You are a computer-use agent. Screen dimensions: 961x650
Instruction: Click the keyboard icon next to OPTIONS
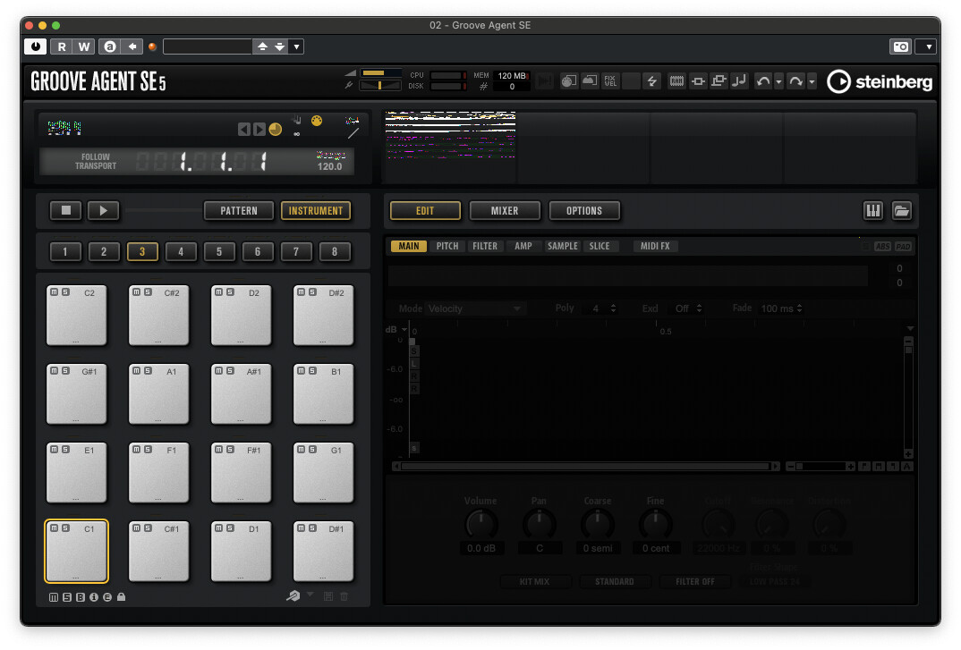872,211
